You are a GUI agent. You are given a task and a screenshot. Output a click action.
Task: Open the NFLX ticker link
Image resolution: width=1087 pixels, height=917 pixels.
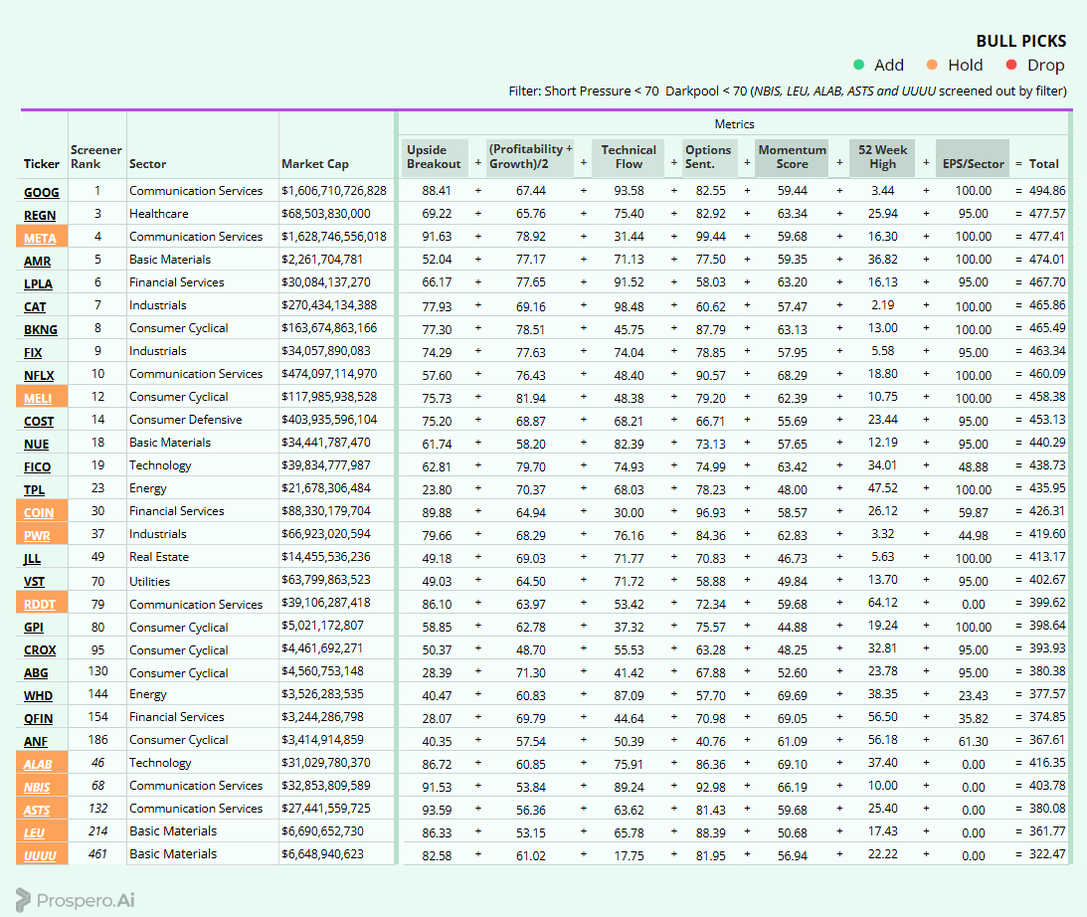coord(39,375)
